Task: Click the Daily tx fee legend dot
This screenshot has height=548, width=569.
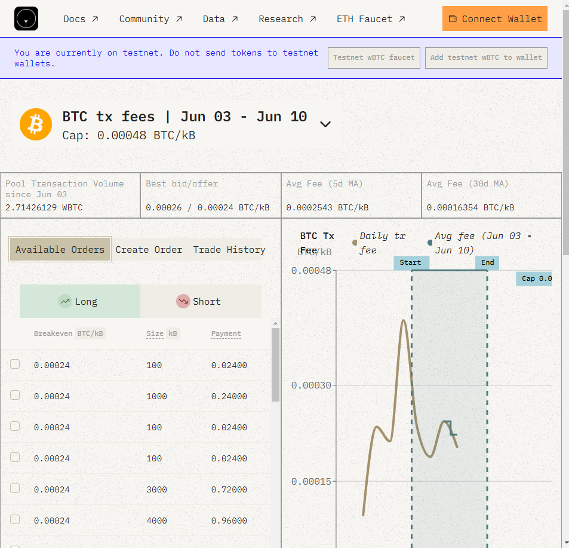Action: tap(355, 243)
